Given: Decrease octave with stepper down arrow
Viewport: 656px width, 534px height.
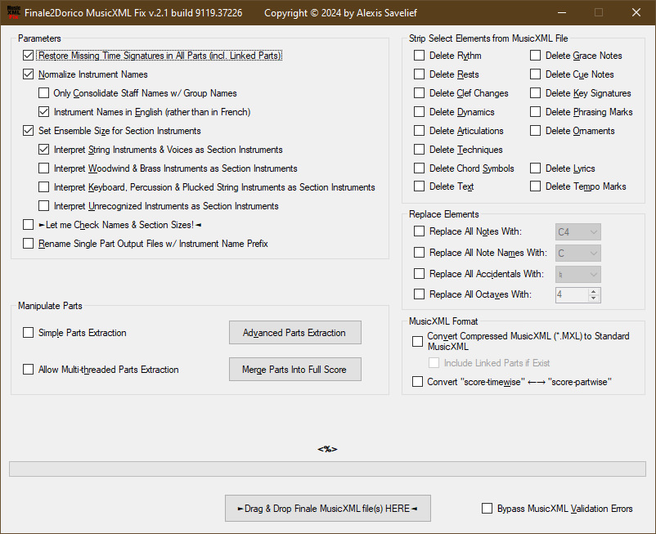Looking at the screenshot, I should (594, 298).
